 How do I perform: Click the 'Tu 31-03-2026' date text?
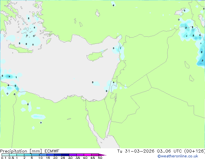pyautogui.click(x=136, y=151)
